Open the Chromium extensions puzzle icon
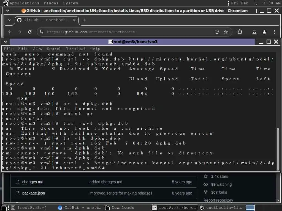This screenshot has width=282, height=211. (x=240, y=32)
